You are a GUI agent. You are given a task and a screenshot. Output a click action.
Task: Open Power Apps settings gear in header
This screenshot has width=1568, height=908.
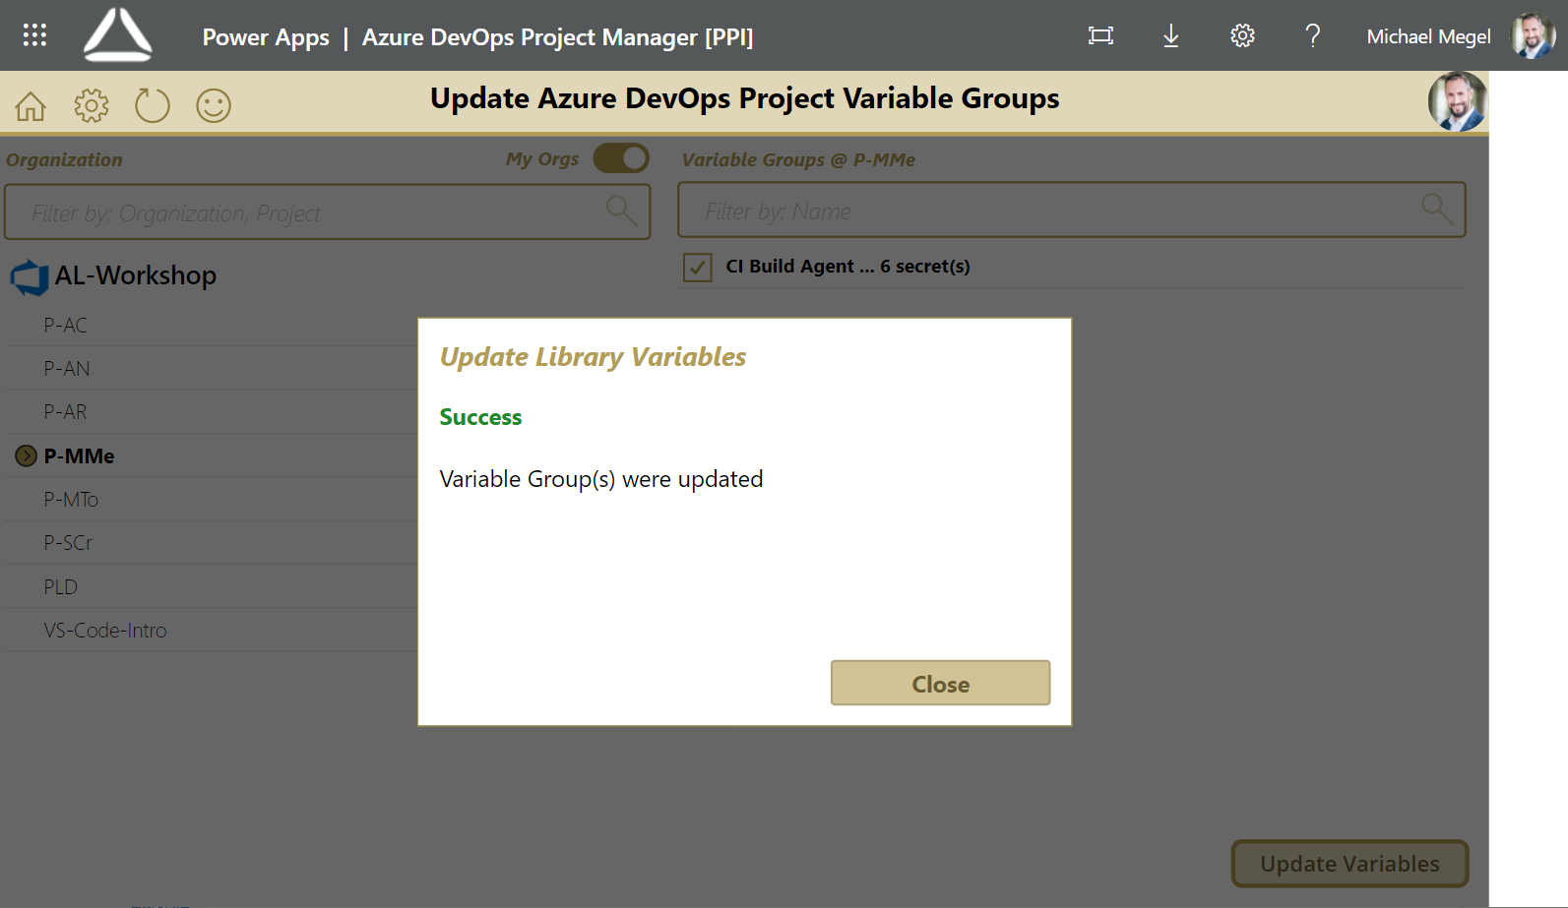[x=1242, y=36]
